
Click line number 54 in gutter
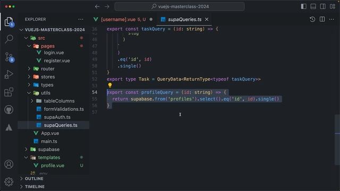coord(95,92)
